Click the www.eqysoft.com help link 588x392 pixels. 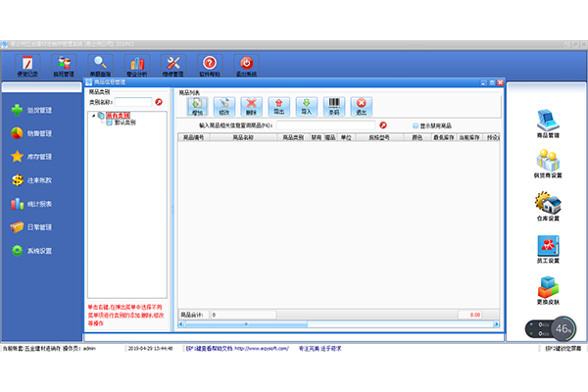coord(262,349)
